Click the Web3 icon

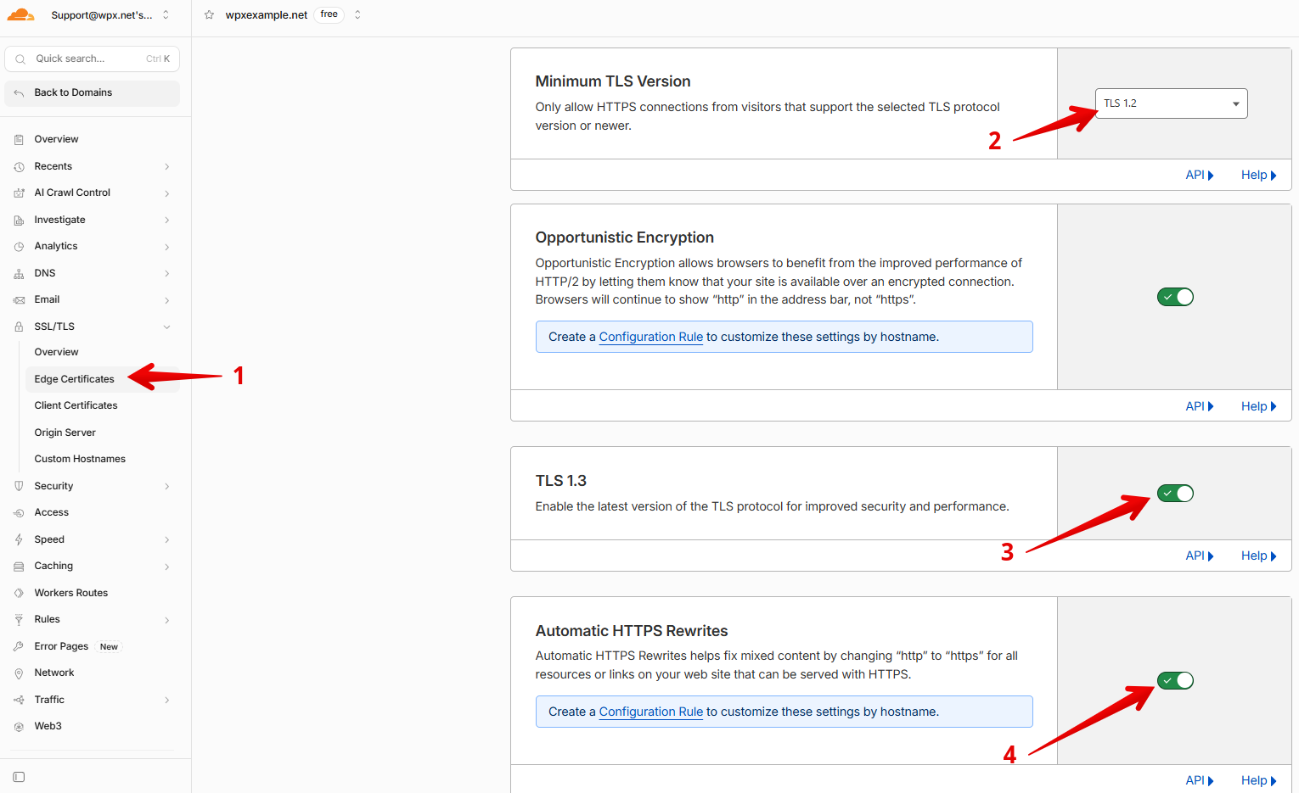click(19, 726)
